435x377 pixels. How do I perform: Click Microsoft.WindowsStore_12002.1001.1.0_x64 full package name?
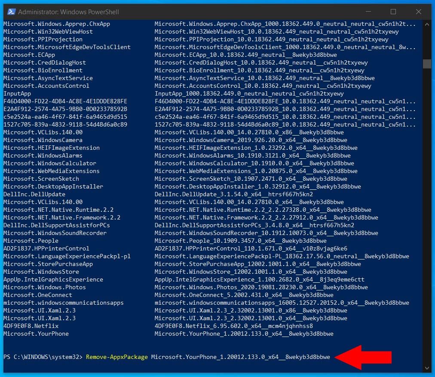click(x=251, y=272)
